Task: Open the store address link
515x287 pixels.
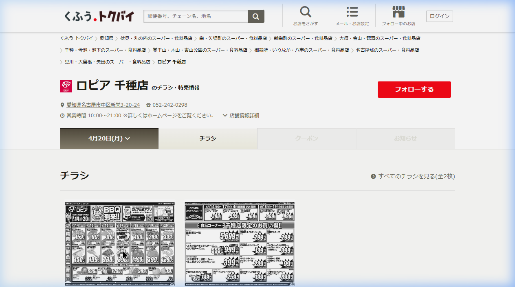Action: [103, 105]
